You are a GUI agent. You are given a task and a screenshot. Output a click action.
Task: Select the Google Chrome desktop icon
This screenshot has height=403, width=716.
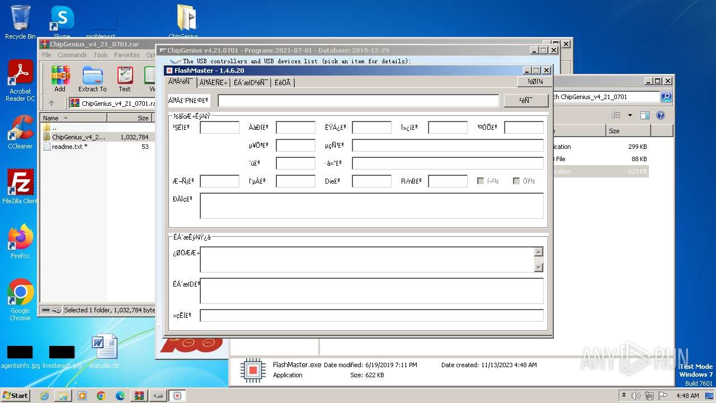20,299
